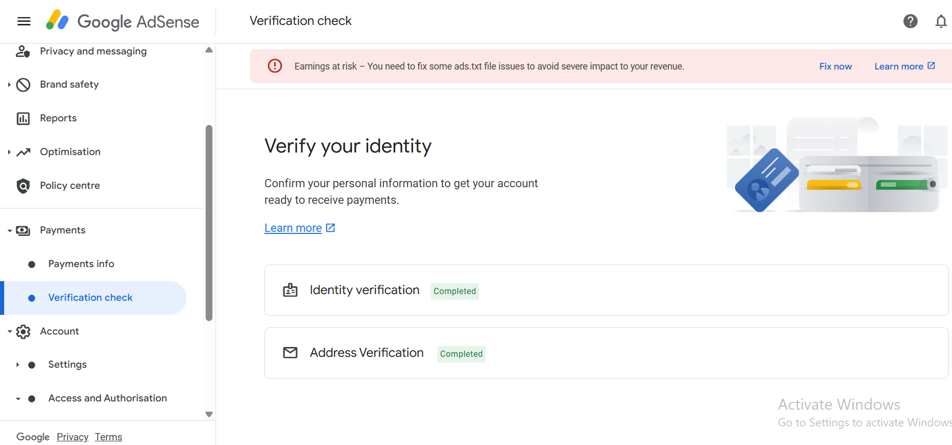Expand the Brand safety section arrow
This screenshot has height=445, width=952.
point(9,85)
